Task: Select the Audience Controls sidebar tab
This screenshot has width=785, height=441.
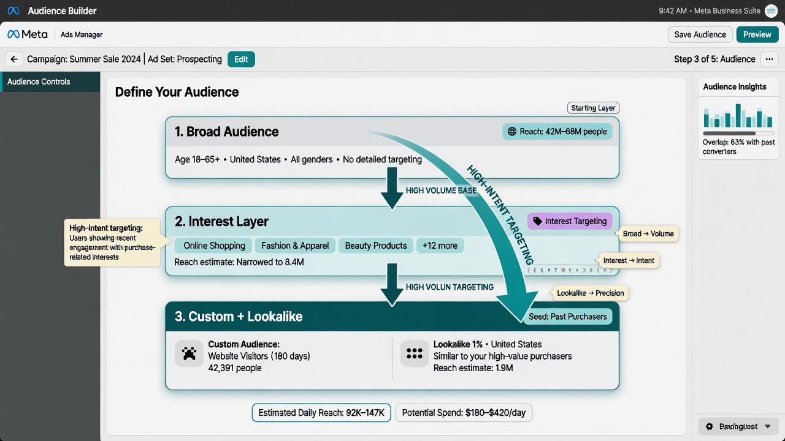Action: point(50,81)
